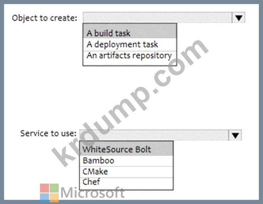
Task: Pick 'An artifacts repository' option
Action: (129, 55)
